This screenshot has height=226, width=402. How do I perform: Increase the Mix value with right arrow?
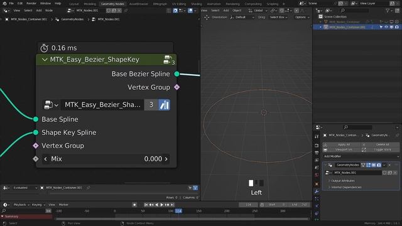[x=166, y=159]
